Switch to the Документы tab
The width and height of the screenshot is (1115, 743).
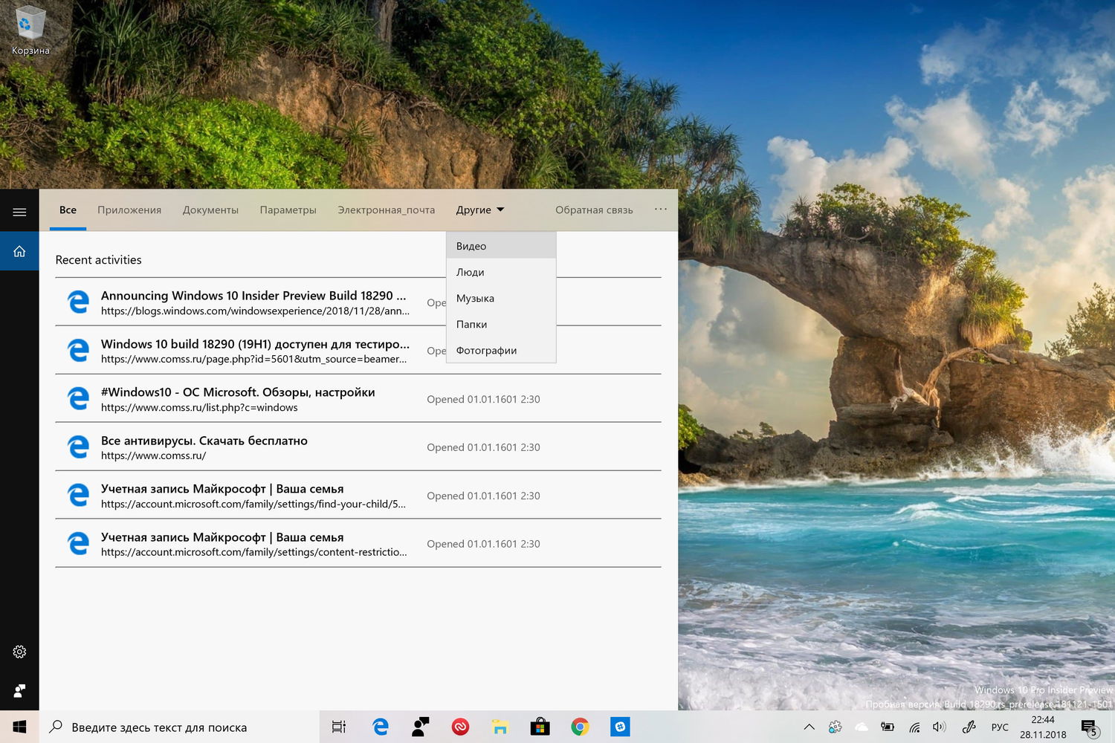pos(210,210)
